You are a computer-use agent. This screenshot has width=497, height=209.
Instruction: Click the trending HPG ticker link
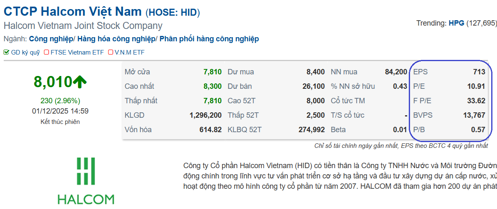(x=456, y=23)
